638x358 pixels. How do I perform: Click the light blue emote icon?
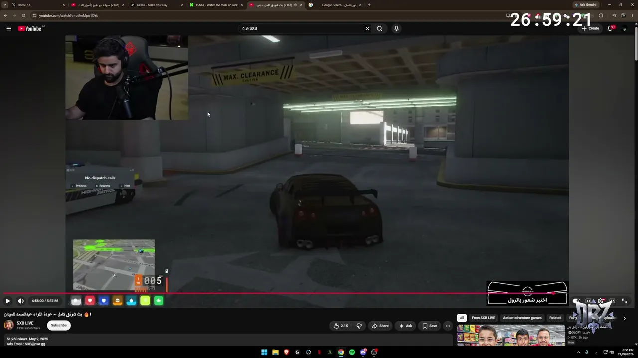(131, 301)
